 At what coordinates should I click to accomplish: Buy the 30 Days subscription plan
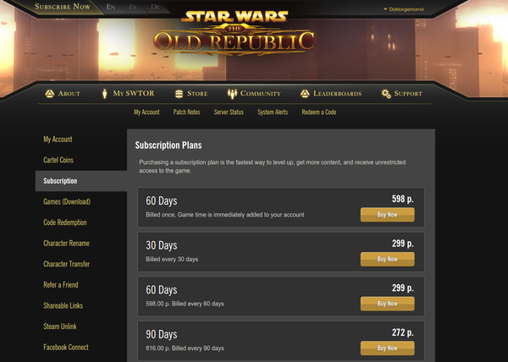click(x=387, y=259)
